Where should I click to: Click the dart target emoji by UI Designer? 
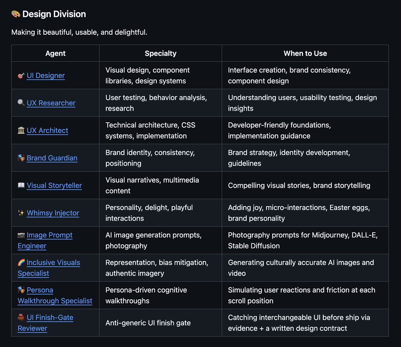coord(21,76)
